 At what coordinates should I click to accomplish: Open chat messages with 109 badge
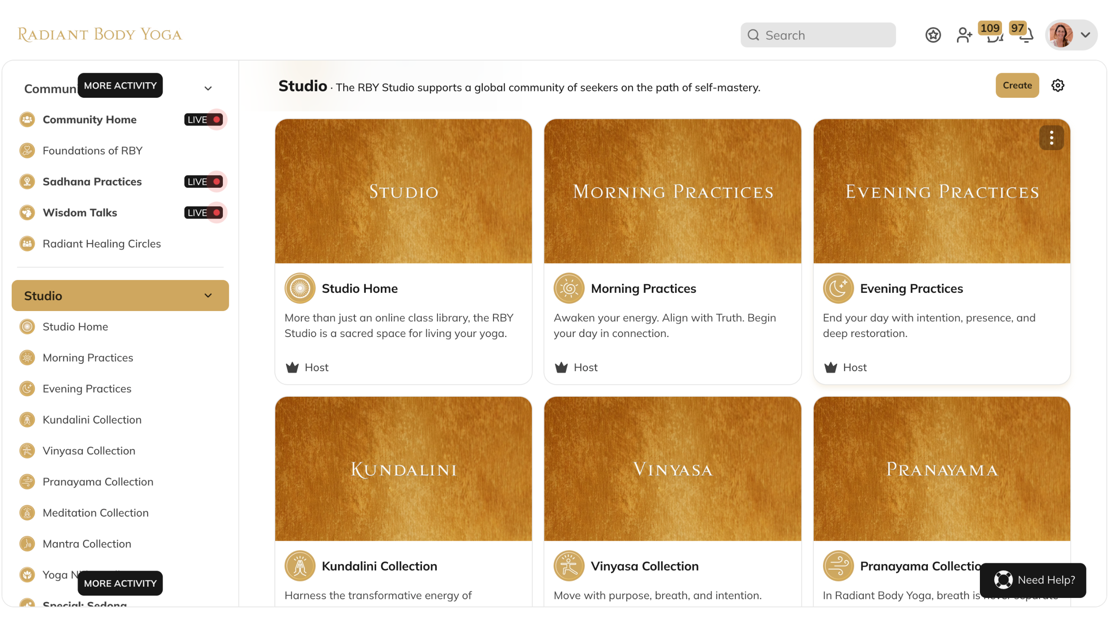994,36
